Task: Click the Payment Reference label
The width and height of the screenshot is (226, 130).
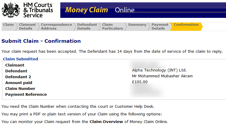Action: pos(26,94)
